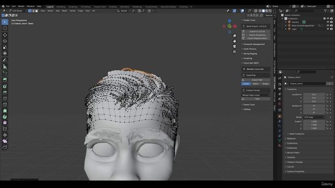Expand the Character Management panel
The image size is (335, 188).
pyautogui.click(x=254, y=44)
